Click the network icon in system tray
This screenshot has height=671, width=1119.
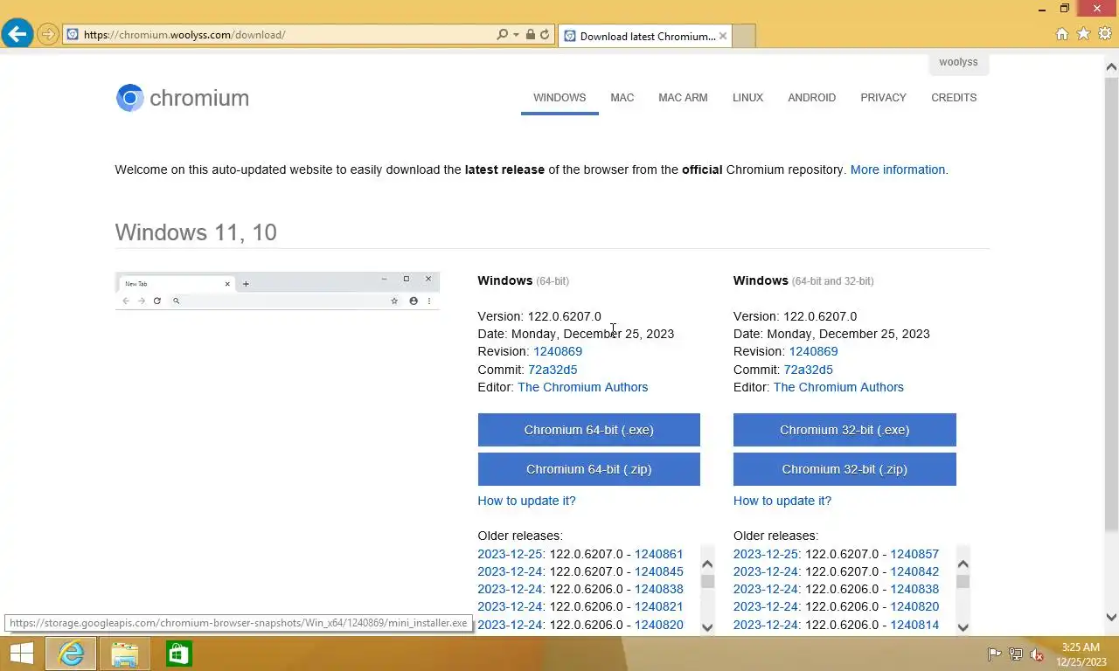point(1016,654)
